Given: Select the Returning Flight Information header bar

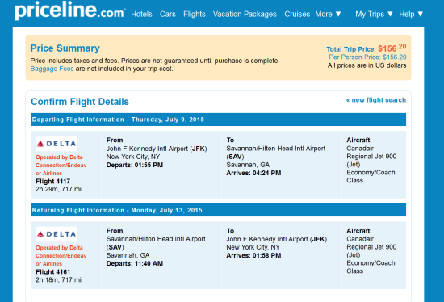Looking at the screenshot, I should (218, 210).
